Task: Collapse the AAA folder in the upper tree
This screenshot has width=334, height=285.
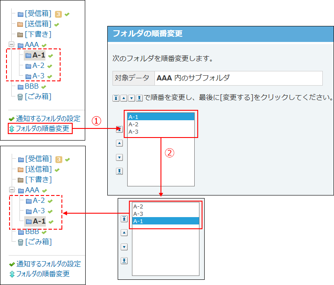Action: click(12, 44)
